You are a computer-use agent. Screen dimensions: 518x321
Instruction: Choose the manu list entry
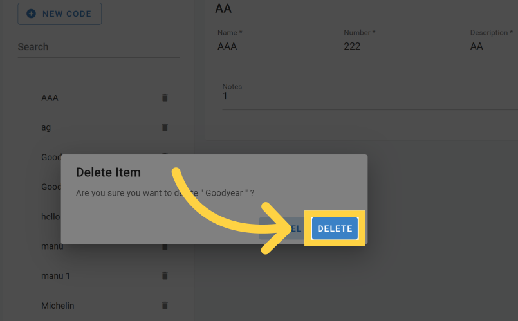tap(52, 246)
